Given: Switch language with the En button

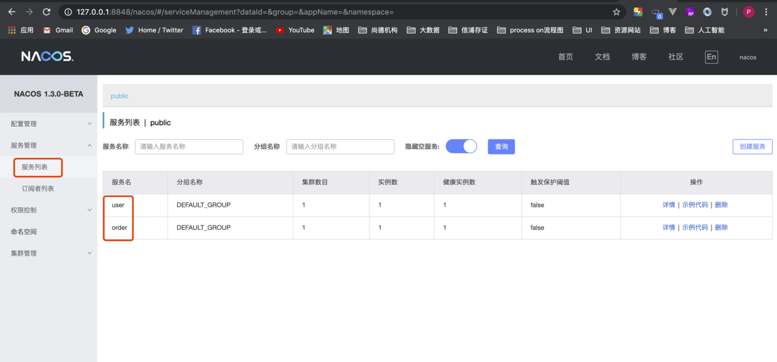Looking at the screenshot, I should [x=711, y=56].
